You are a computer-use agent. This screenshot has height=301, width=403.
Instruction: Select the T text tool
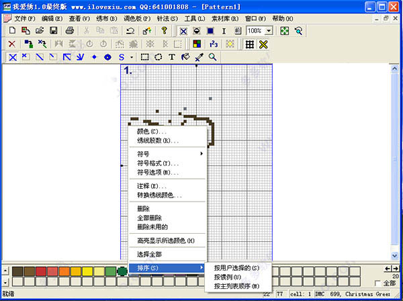(x=172, y=57)
